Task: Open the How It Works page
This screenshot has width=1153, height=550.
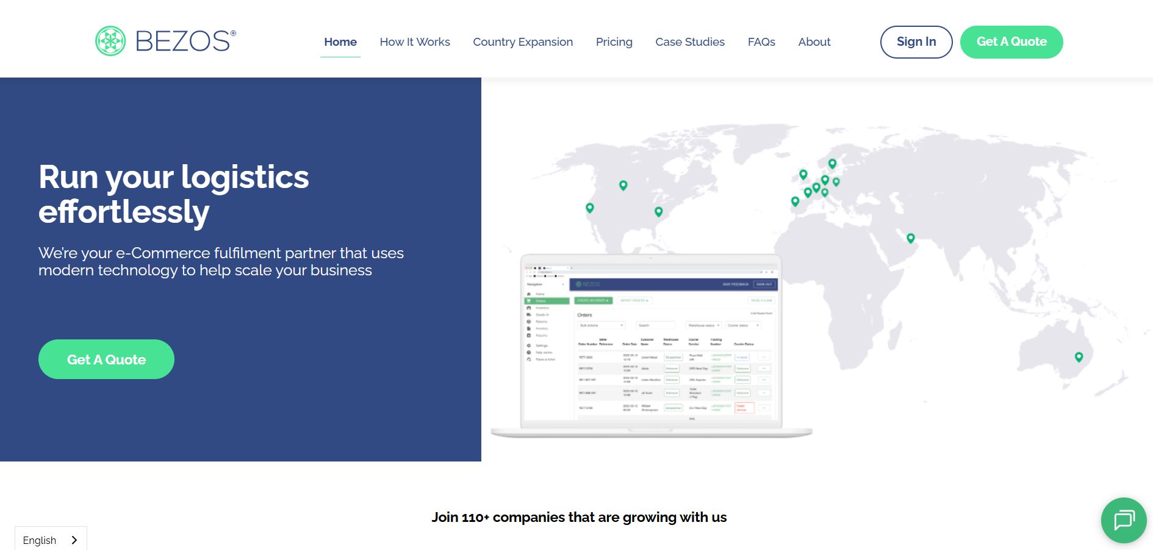Action: (x=414, y=42)
